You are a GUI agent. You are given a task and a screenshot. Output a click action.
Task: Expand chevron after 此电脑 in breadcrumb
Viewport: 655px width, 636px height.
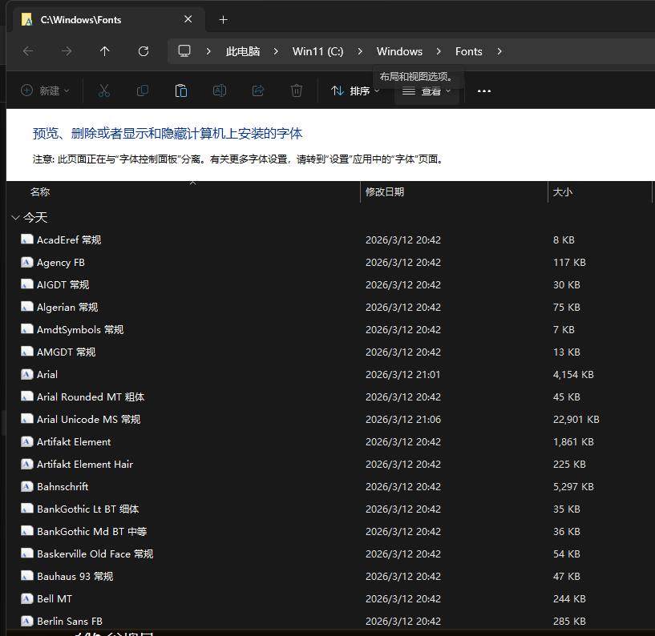point(276,51)
